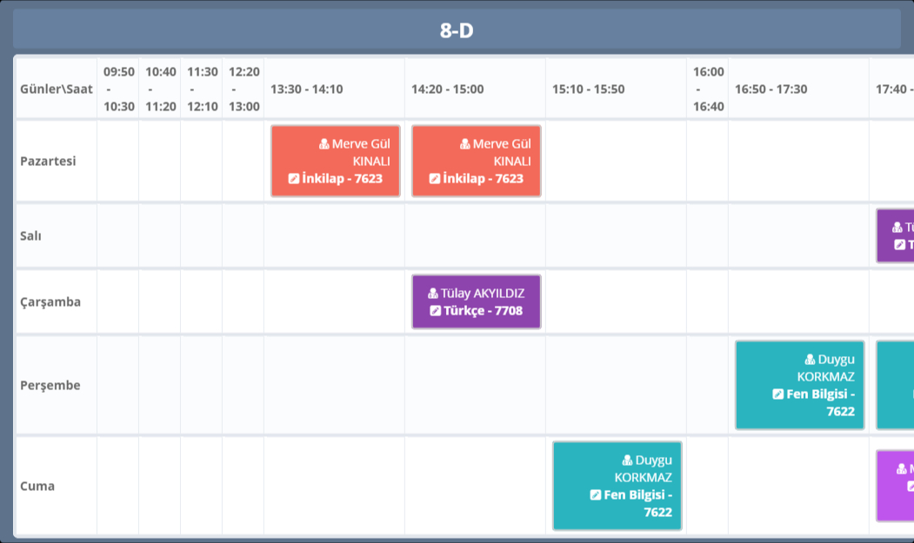914x543 pixels.
Task: Select the 8-D class title bar
Action: (457, 31)
